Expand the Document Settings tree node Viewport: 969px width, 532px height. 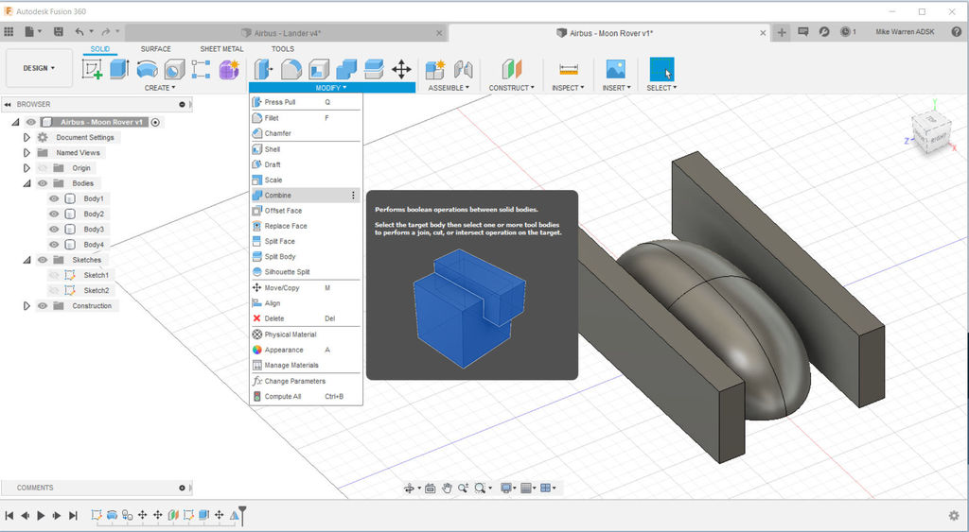[26, 137]
